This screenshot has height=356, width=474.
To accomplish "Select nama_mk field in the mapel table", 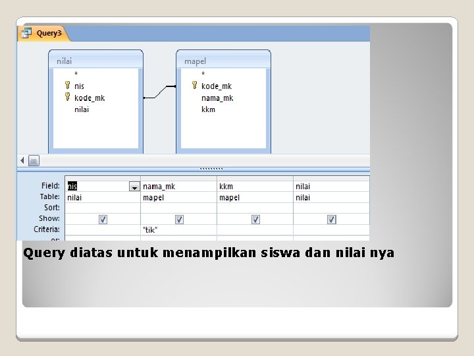I will click(217, 98).
